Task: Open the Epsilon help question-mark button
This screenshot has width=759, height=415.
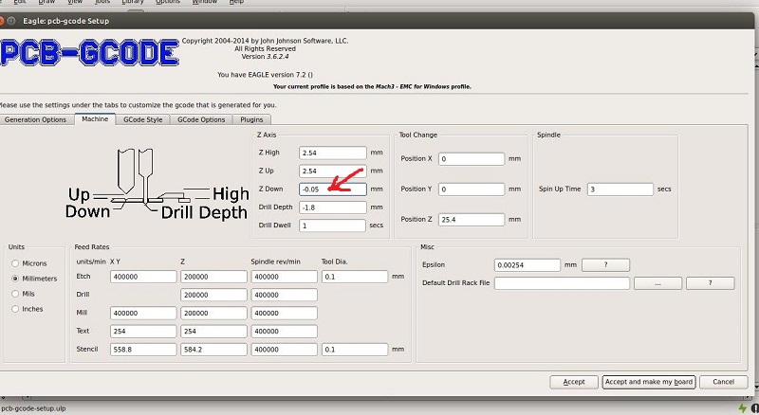Action: 605,265
